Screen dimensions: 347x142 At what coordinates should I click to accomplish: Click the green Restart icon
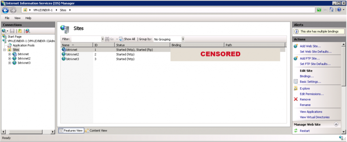(295, 131)
